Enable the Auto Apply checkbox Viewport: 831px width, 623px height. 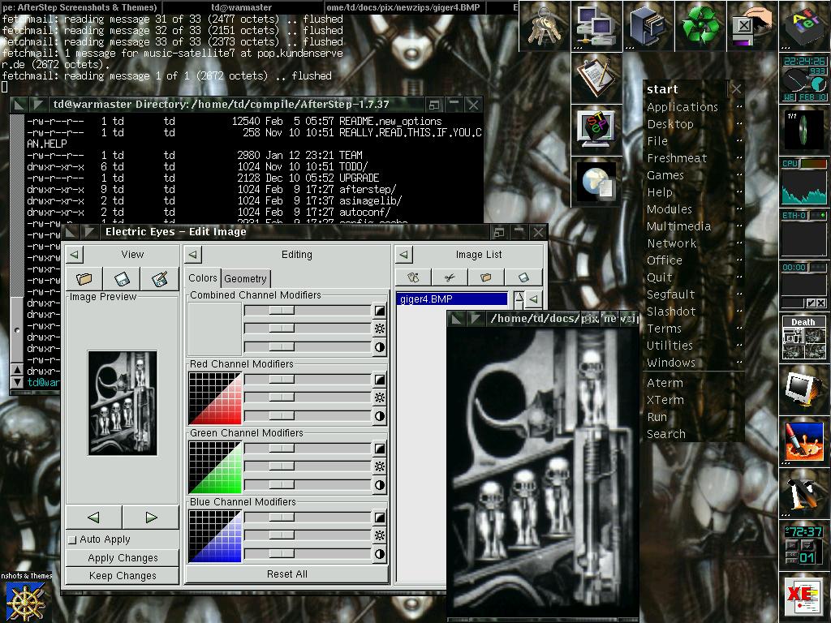(72, 539)
